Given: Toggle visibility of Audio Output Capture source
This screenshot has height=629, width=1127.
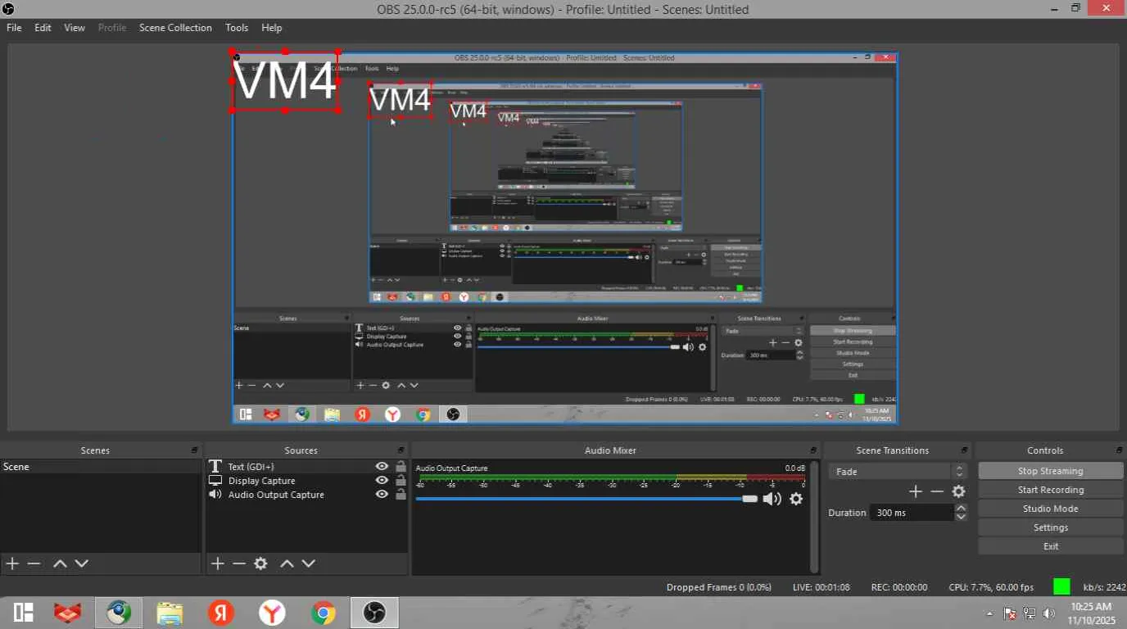Looking at the screenshot, I should [382, 495].
